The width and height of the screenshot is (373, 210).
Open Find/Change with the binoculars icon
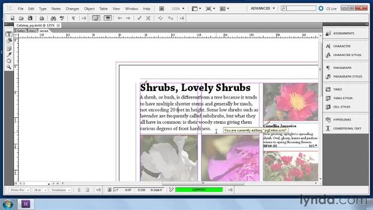pos(53,18)
